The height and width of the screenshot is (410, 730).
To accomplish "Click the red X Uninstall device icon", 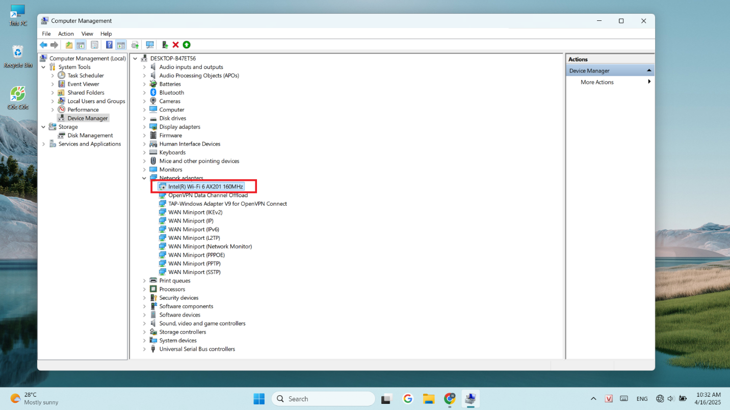I will click(x=176, y=45).
